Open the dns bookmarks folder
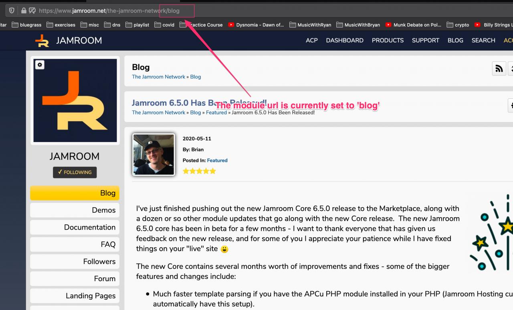The height and width of the screenshot is (310, 513). (112, 25)
